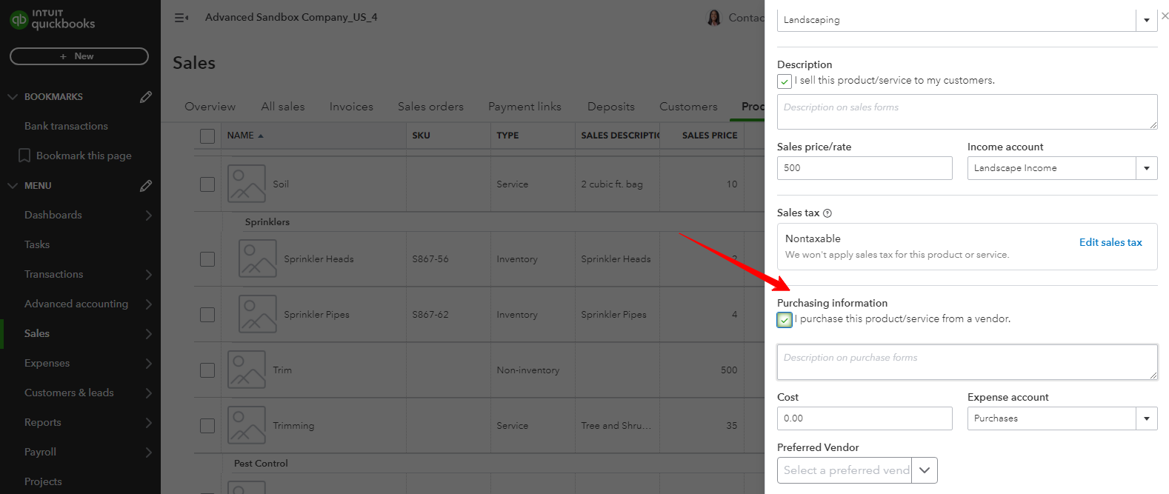Open the Sprinkler Heads image placeholder
The height and width of the screenshot is (494, 1169).
[x=258, y=258]
